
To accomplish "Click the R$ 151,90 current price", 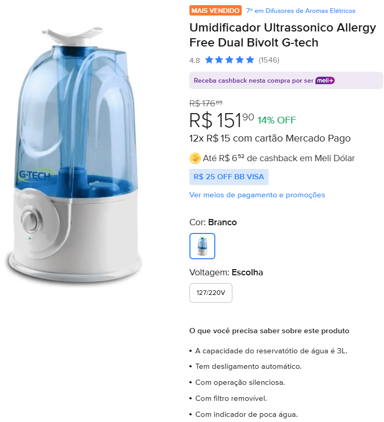I will click(221, 120).
